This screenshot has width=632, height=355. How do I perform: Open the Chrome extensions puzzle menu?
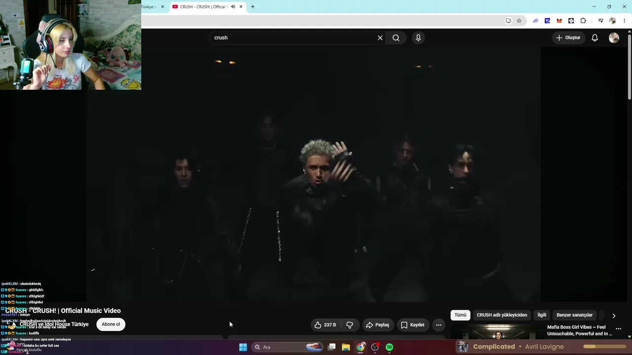pyautogui.click(x=583, y=21)
